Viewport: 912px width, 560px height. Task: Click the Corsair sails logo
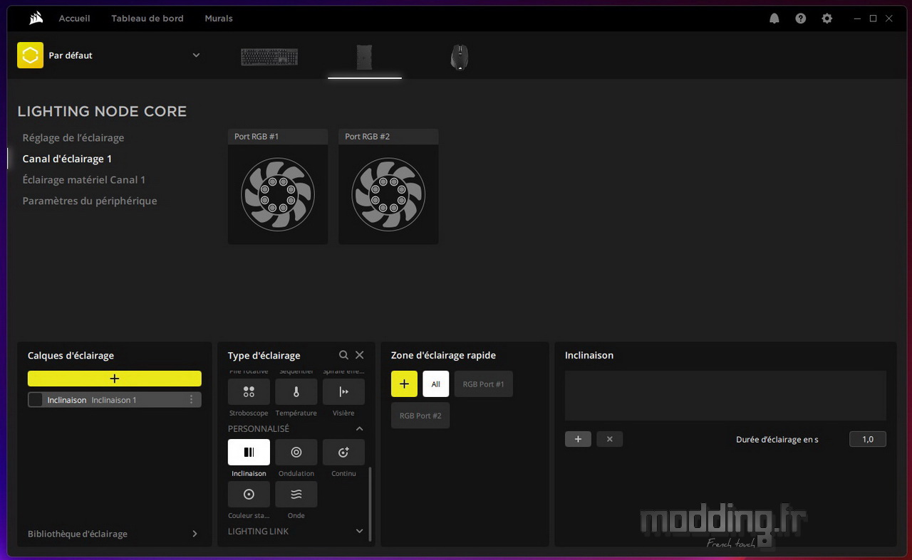click(x=36, y=19)
